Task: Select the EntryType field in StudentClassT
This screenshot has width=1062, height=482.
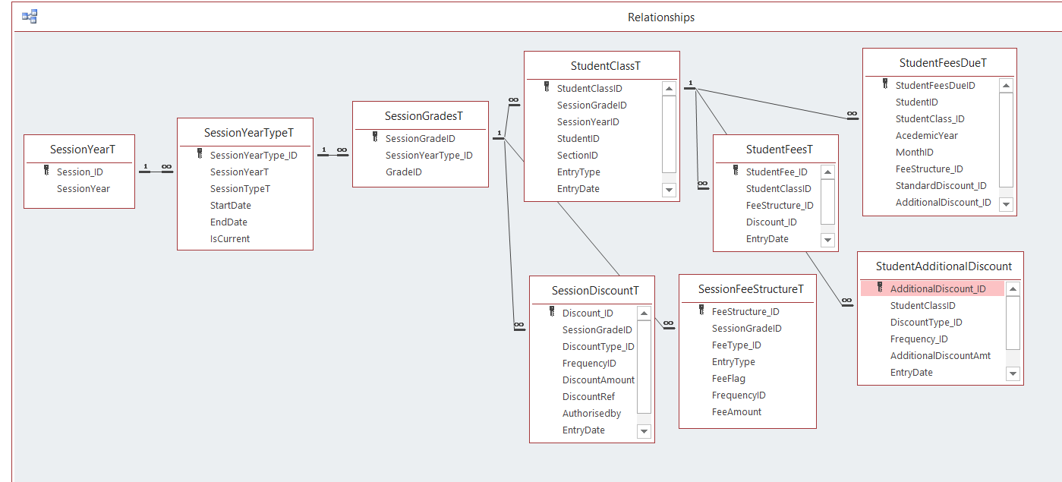Action: pyautogui.click(x=578, y=172)
